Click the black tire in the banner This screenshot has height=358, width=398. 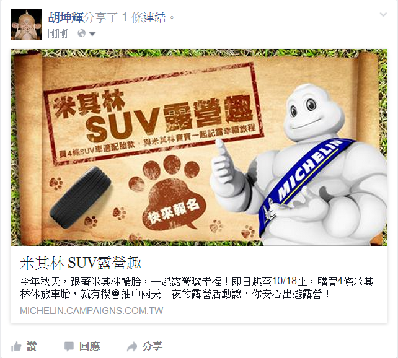81,198
